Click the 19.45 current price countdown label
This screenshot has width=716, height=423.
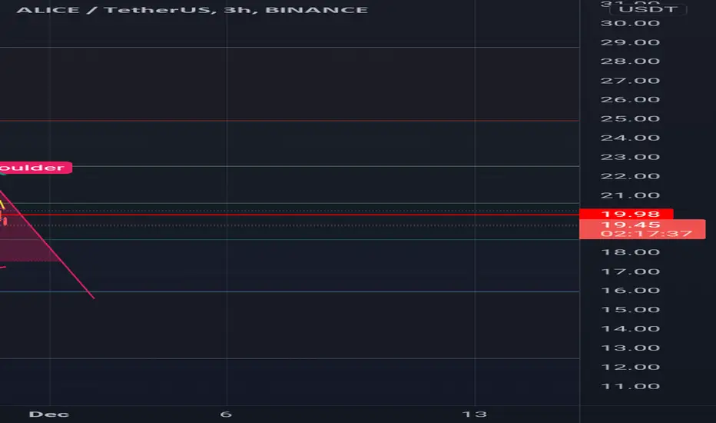tap(642, 229)
